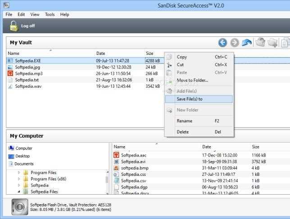Click the Log off padlock icon
Image resolution: width=290 pixels, height=219 pixels.
pyautogui.click(x=14, y=26)
